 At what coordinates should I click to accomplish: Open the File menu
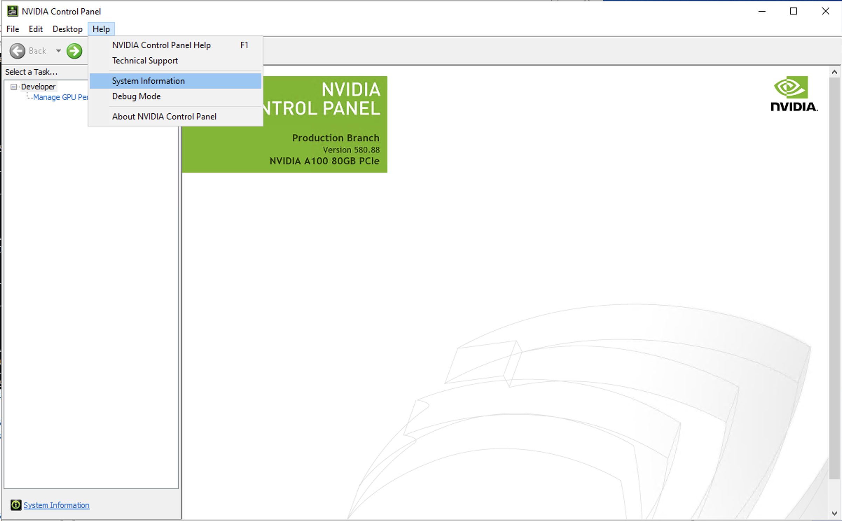[13, 29]
